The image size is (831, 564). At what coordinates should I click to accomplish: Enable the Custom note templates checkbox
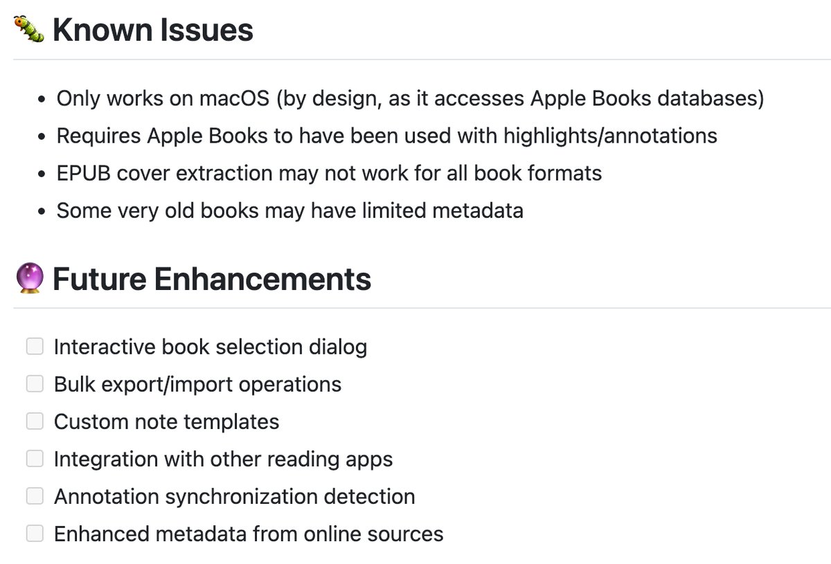[35, 421]
